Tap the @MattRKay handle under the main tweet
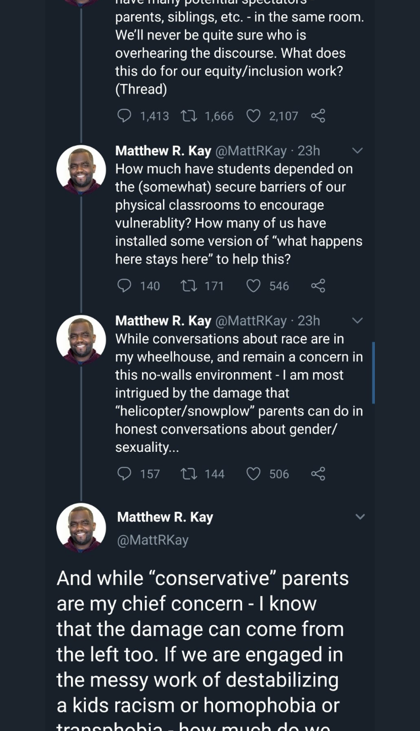 (x=153, y=540)
